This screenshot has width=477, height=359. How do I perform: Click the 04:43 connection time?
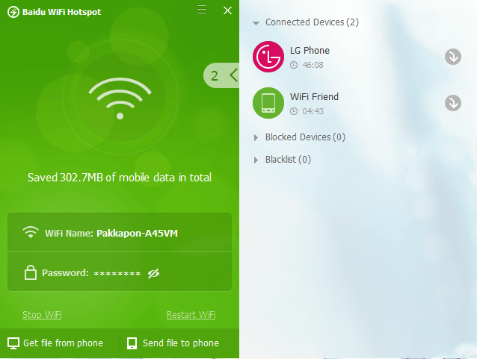click(313, 111)
